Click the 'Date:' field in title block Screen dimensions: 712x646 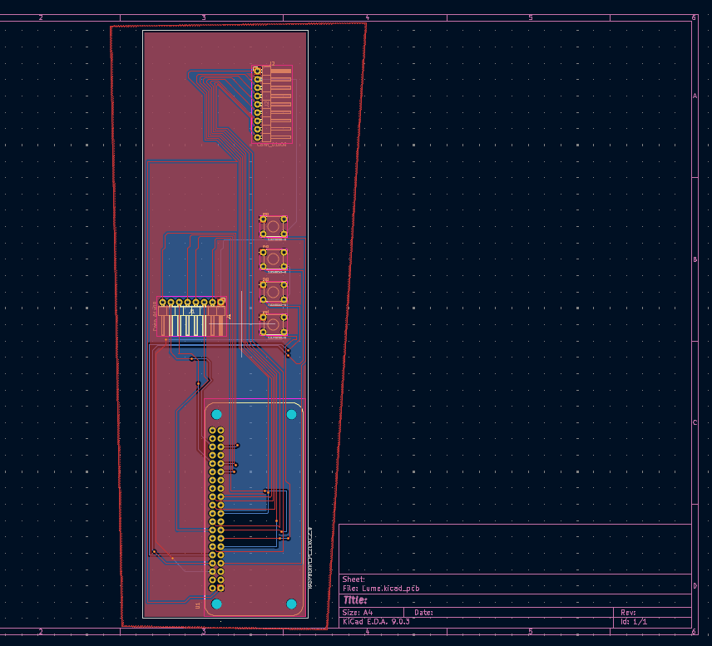(423, 613)
